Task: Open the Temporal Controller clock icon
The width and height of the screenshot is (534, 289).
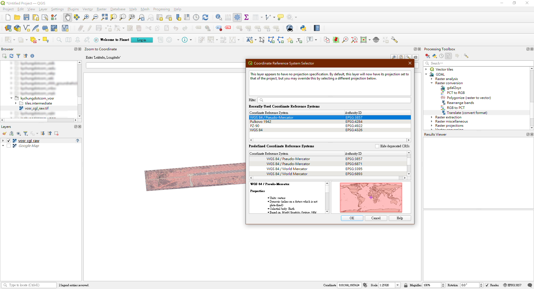Action: [196, 17]
